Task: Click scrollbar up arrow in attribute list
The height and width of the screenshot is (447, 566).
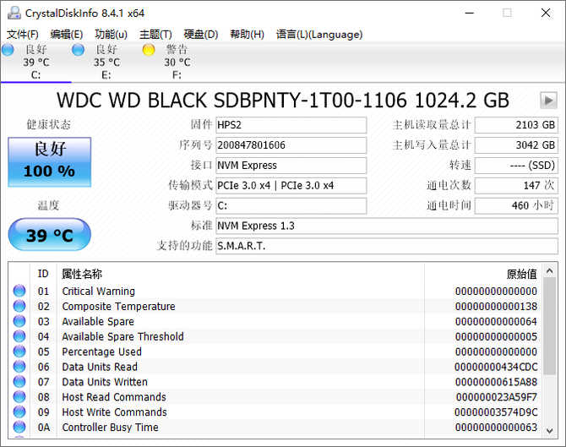Action: click(x=549, y=270)
